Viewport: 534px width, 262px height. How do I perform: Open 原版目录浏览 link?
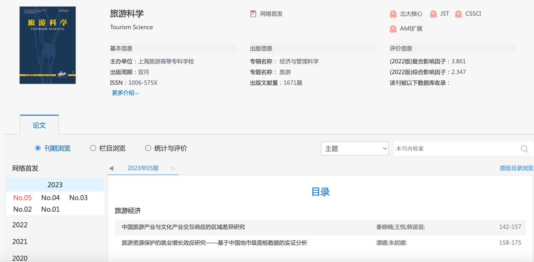click(x=516, y=168)
